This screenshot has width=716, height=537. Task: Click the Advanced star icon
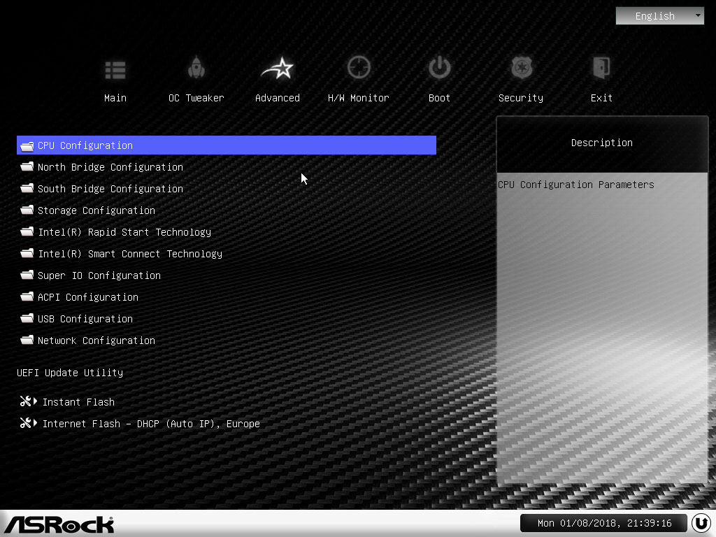click(x=278, y=69)
